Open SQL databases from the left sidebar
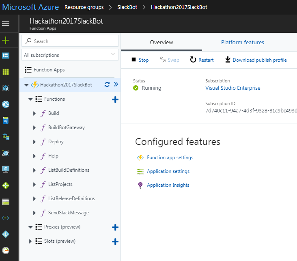Viewport: 297px width, 261px height. 6,121
